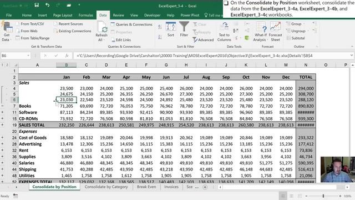This screenshot has height=200, width=355.
Task: Open macro recording status bar icon
Action: click(x=16, y=196)
